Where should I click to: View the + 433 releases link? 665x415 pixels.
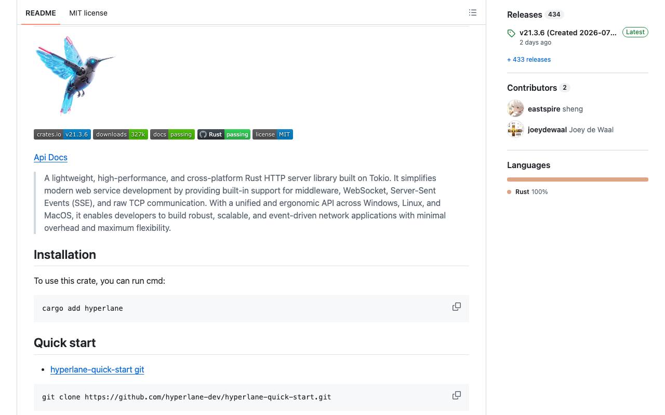tap(529, 60)
